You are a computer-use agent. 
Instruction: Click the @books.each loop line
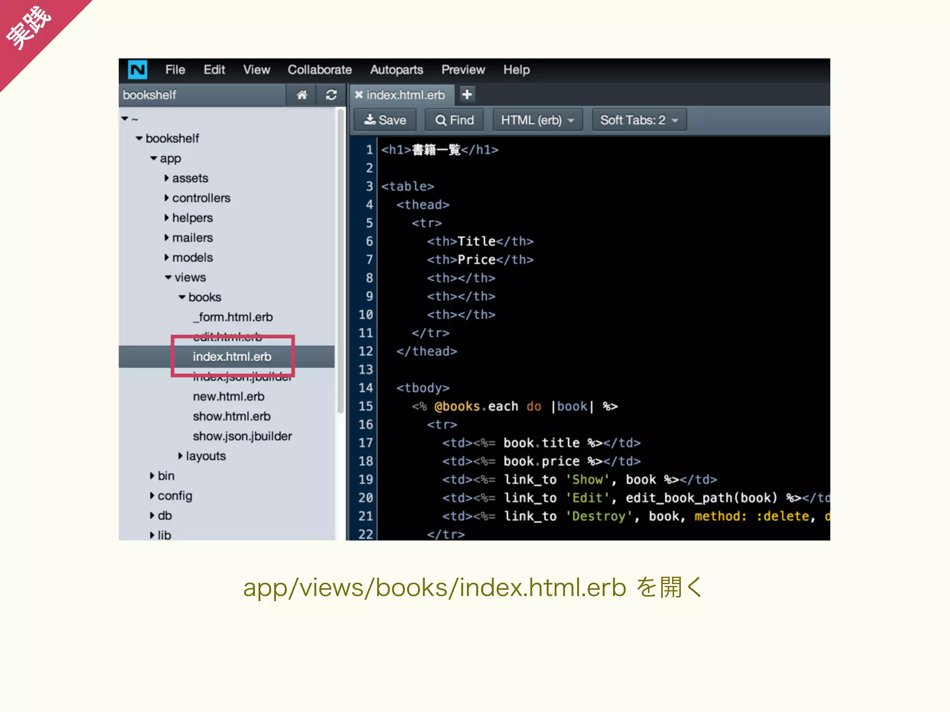[514, 407]
